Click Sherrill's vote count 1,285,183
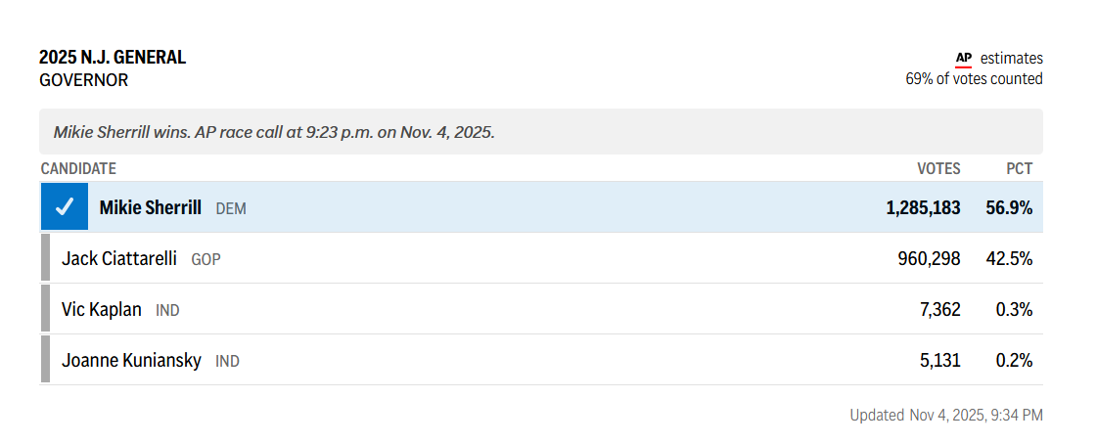Viewport: 1097px width, 443px height. click(923, 207)
